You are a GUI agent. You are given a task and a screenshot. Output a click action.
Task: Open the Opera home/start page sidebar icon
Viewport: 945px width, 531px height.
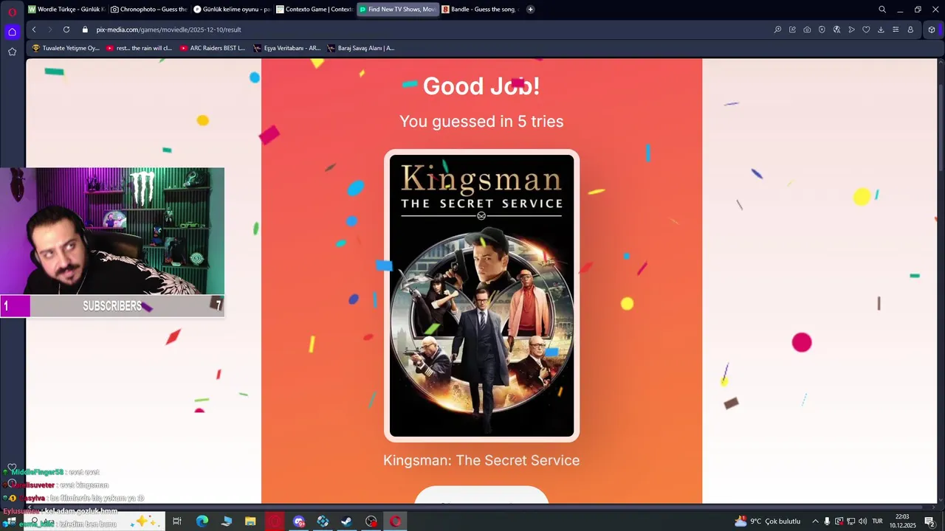(12, 32)
